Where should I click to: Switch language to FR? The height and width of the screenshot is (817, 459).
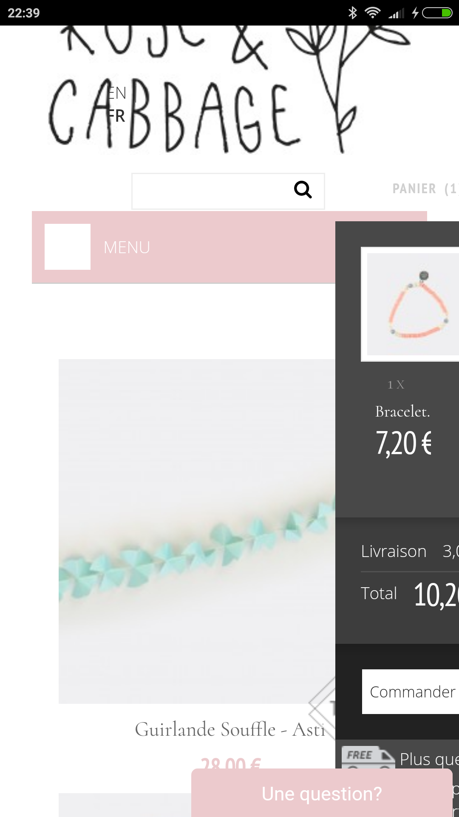[116, 116]
